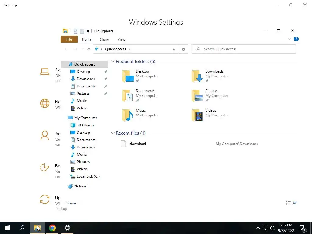312x234 pixels.
Task: Switch to Details view in status bar
Action: coord(288,203)
